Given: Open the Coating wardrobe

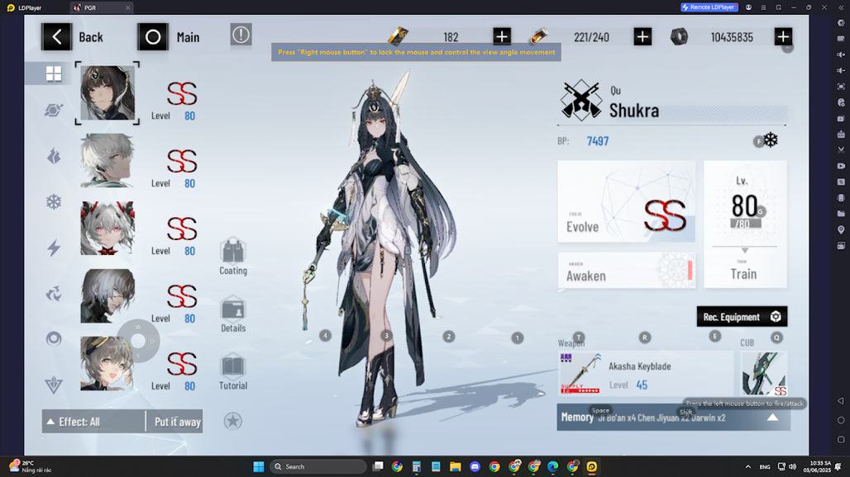Looking at the screenshot, I should click(233, 257).
